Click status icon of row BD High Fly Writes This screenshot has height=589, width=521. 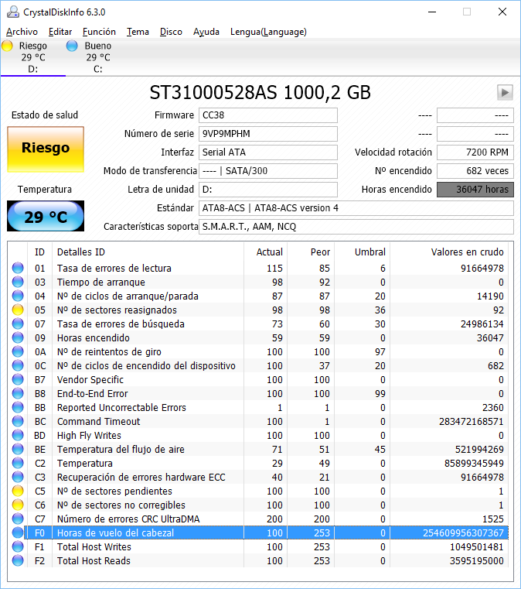point(18,435)
